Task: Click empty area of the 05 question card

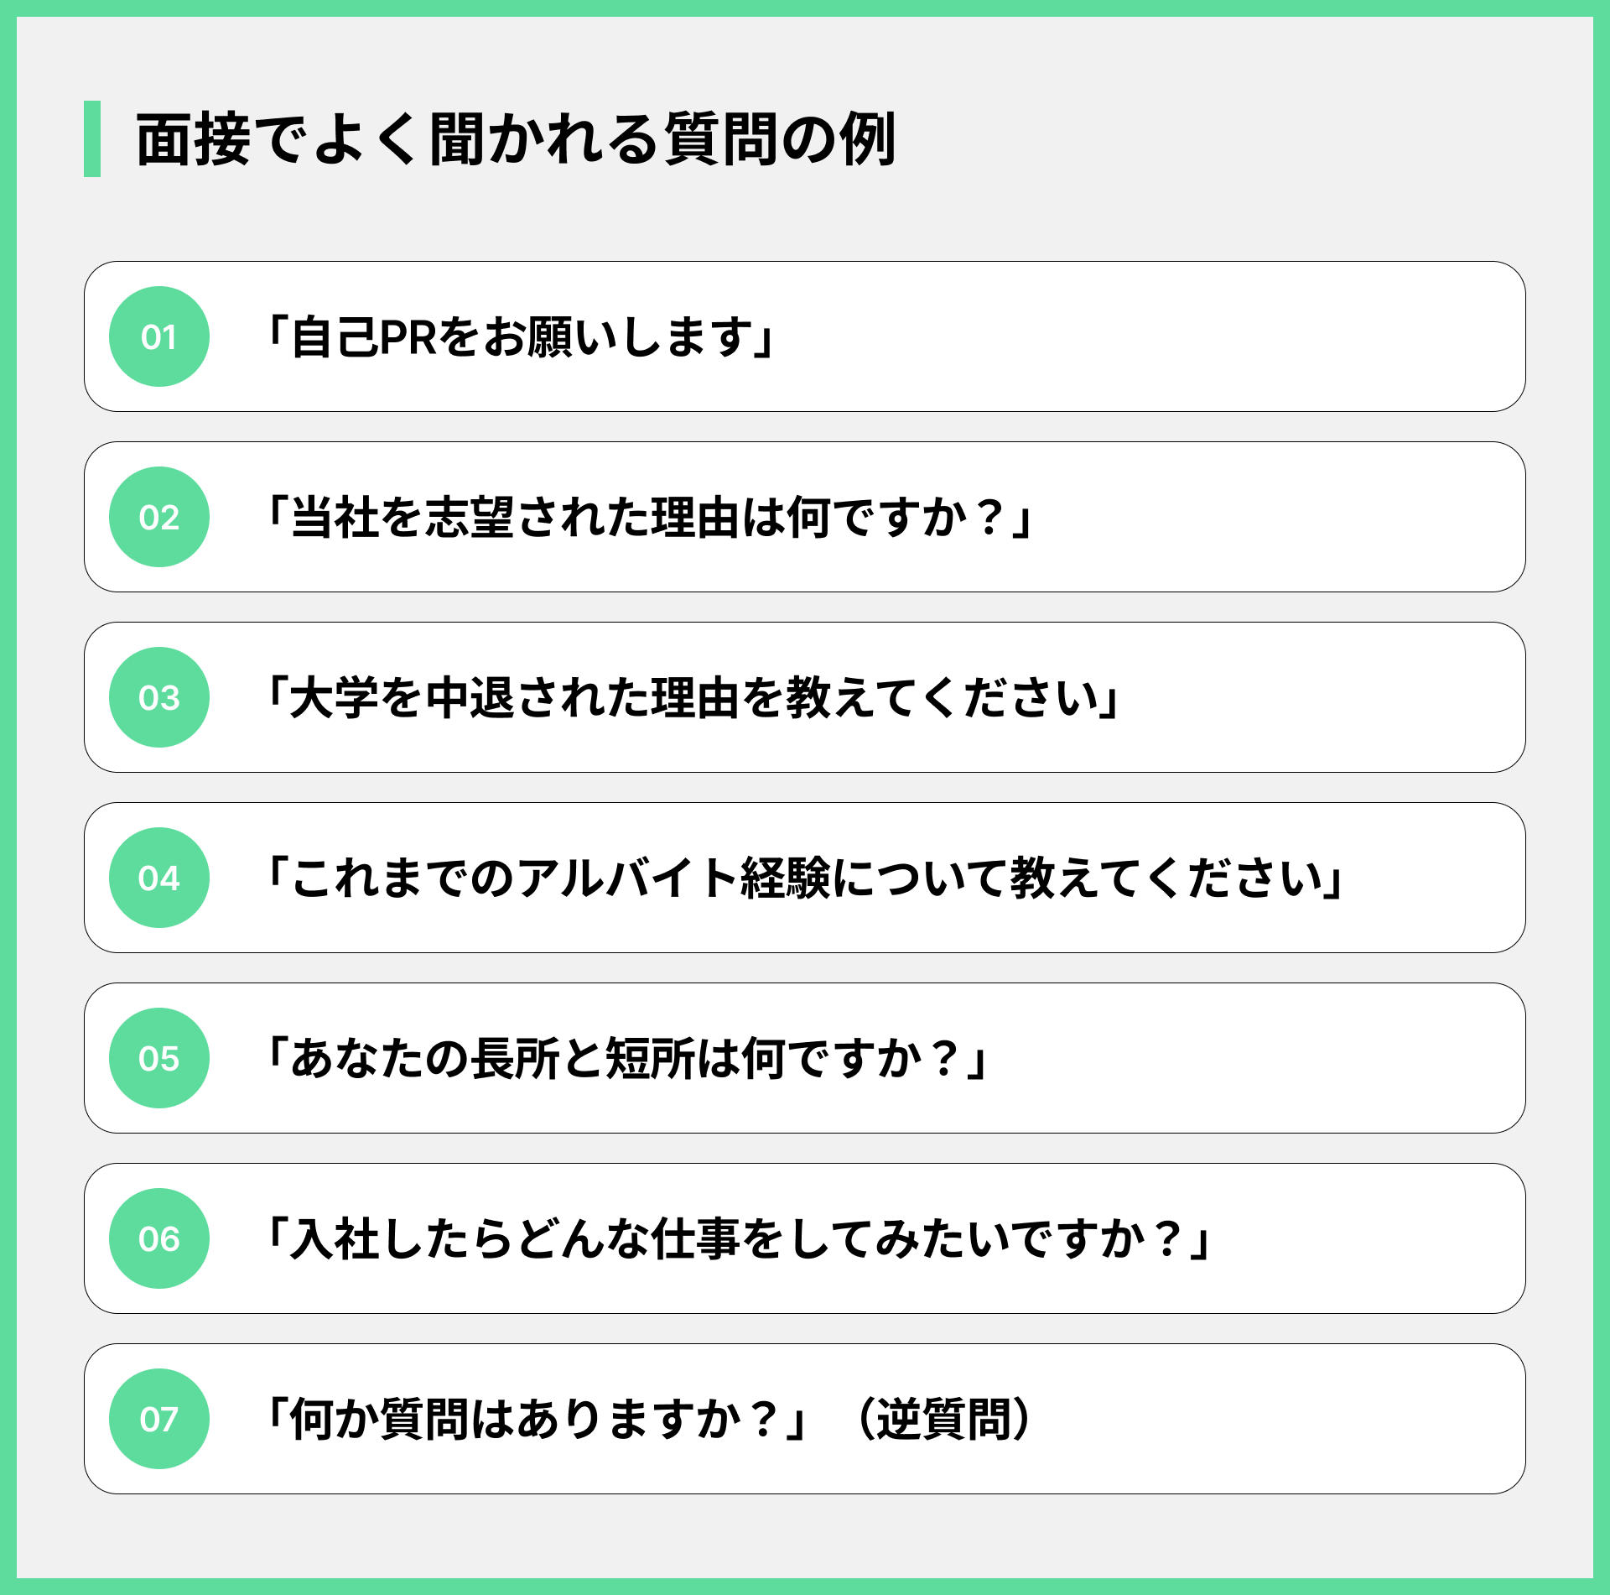Action: click(1258, 1058)
